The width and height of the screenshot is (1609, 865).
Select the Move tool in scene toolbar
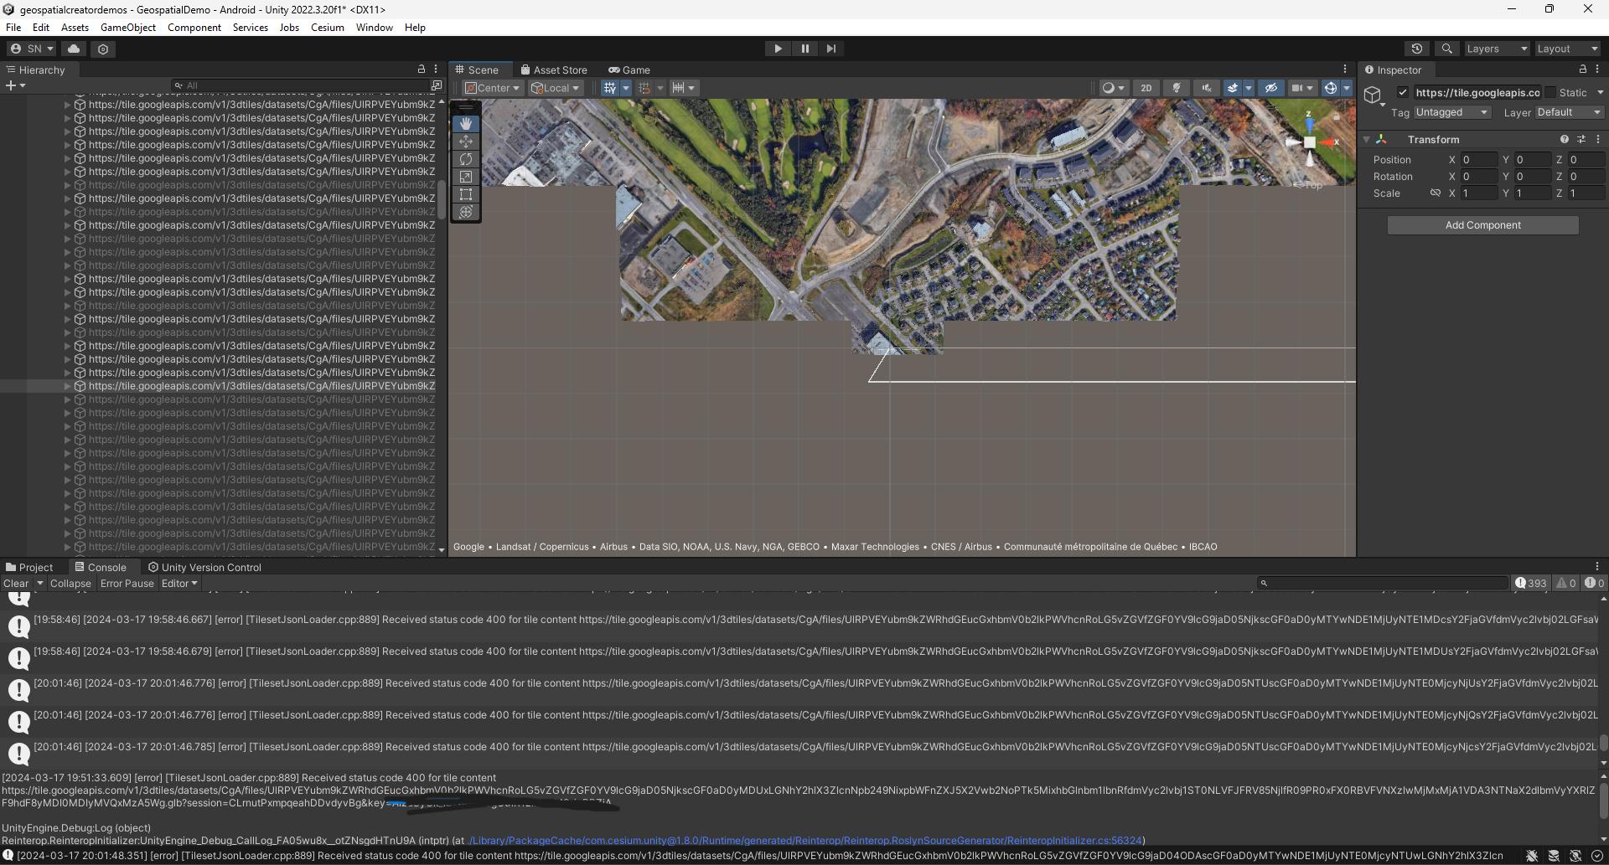point(466,142)
